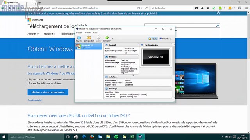The width and height of the screenshot is (250, 140).
Task: Switch to the Instantanés view button
Action: click(165, 39)
